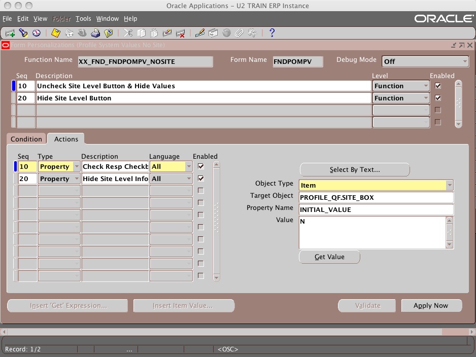
Task: Click the Delete record red X icon
Action: [180, 33]
